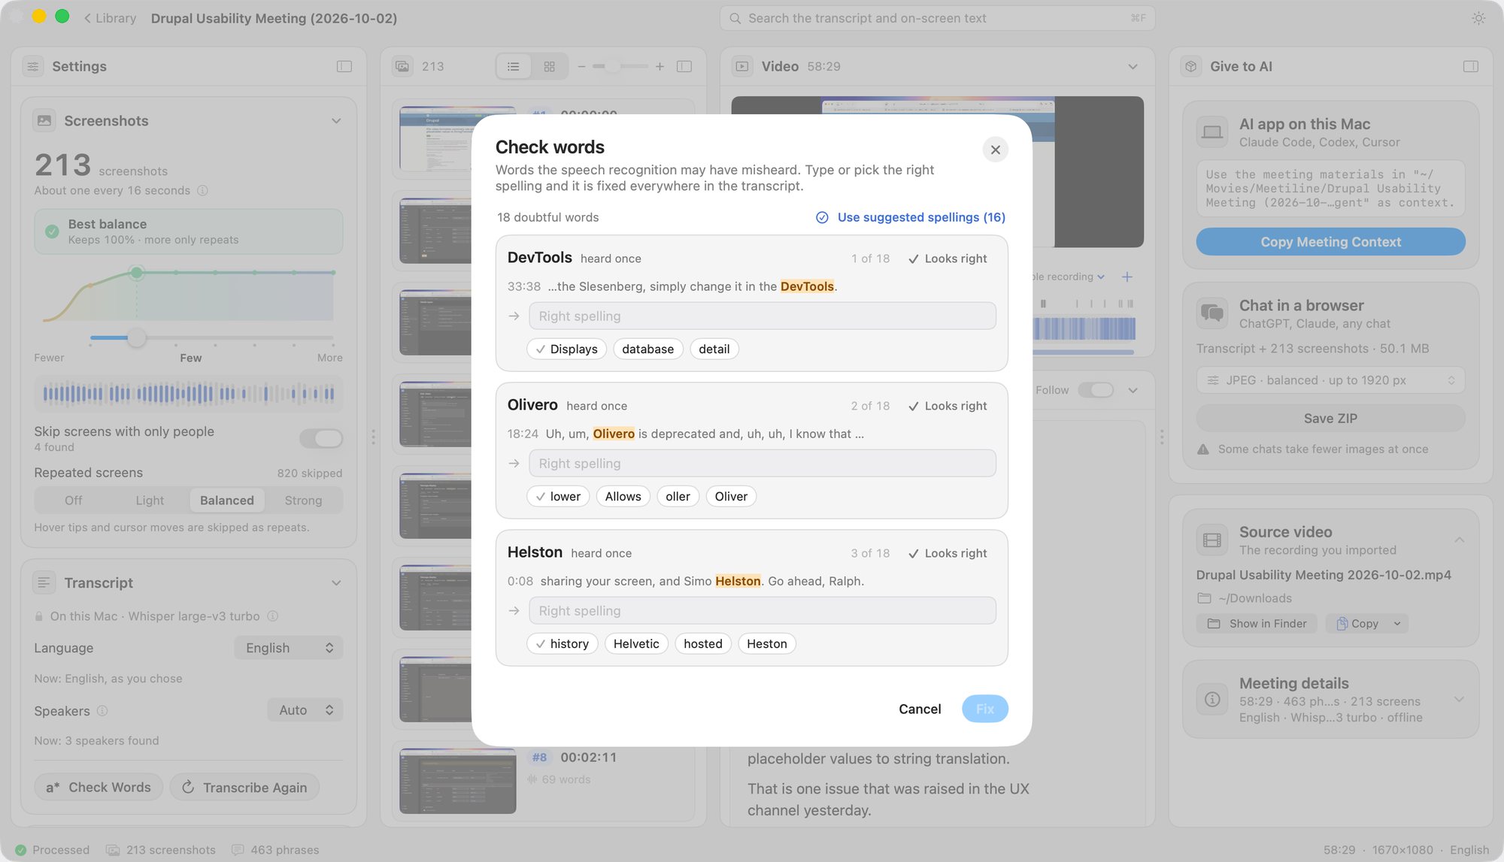The height and width of the screenshot is (862, 1504).
Task: Open the Language dropdown
Action: tap(289, 648)
